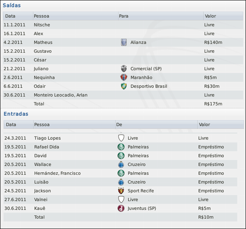Click Palmeiras badge in Rafael Dida row
Screen dimensions: 246x229
pos(121,147)
